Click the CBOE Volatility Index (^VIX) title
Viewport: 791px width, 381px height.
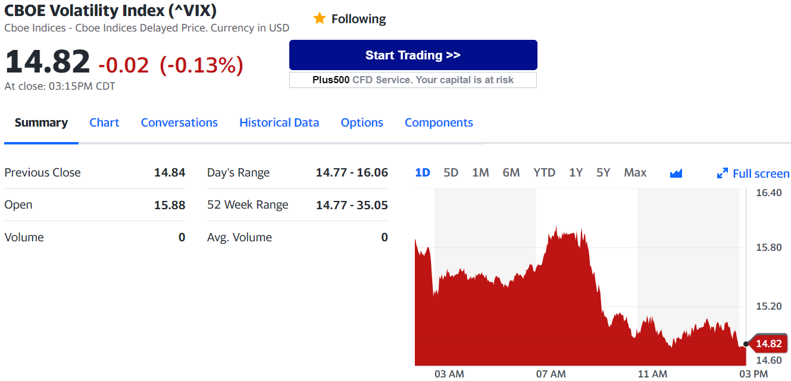(110, 10)
